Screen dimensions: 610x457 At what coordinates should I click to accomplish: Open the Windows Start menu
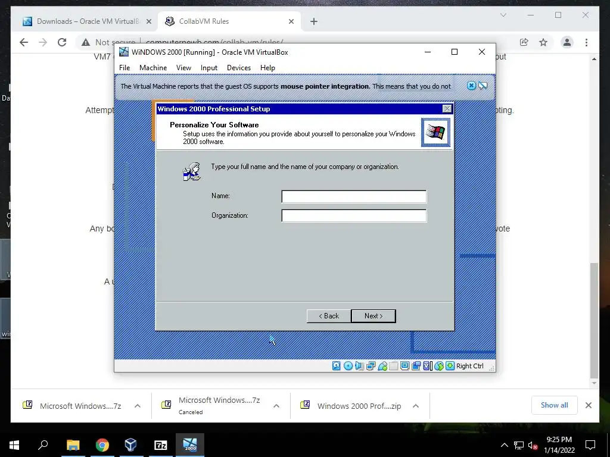14,445
